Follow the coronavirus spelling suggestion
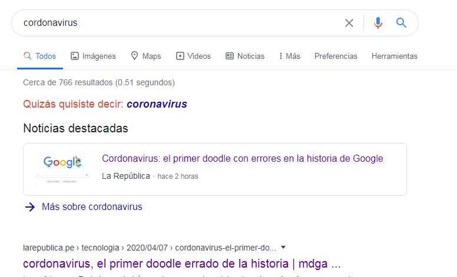 [x=157, y=104]
